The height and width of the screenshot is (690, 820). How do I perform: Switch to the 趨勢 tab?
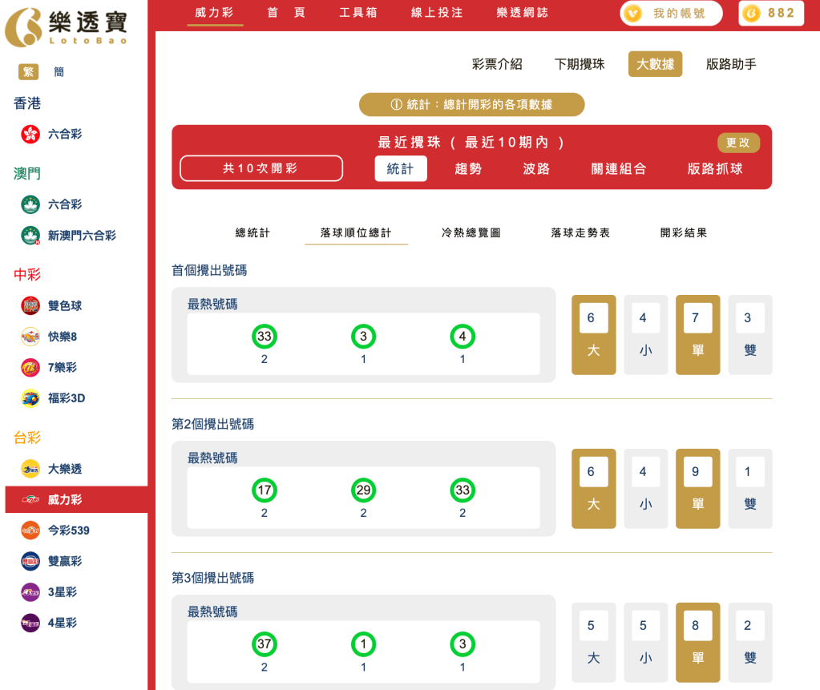click(x=469, y=168)
